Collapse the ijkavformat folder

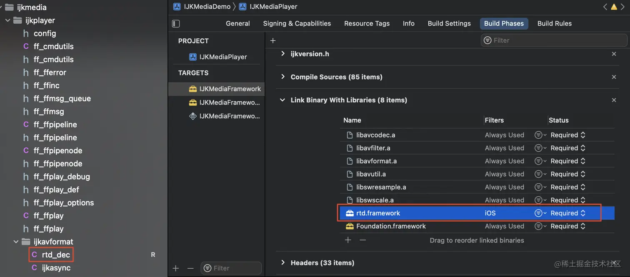[x=16, y=242]
